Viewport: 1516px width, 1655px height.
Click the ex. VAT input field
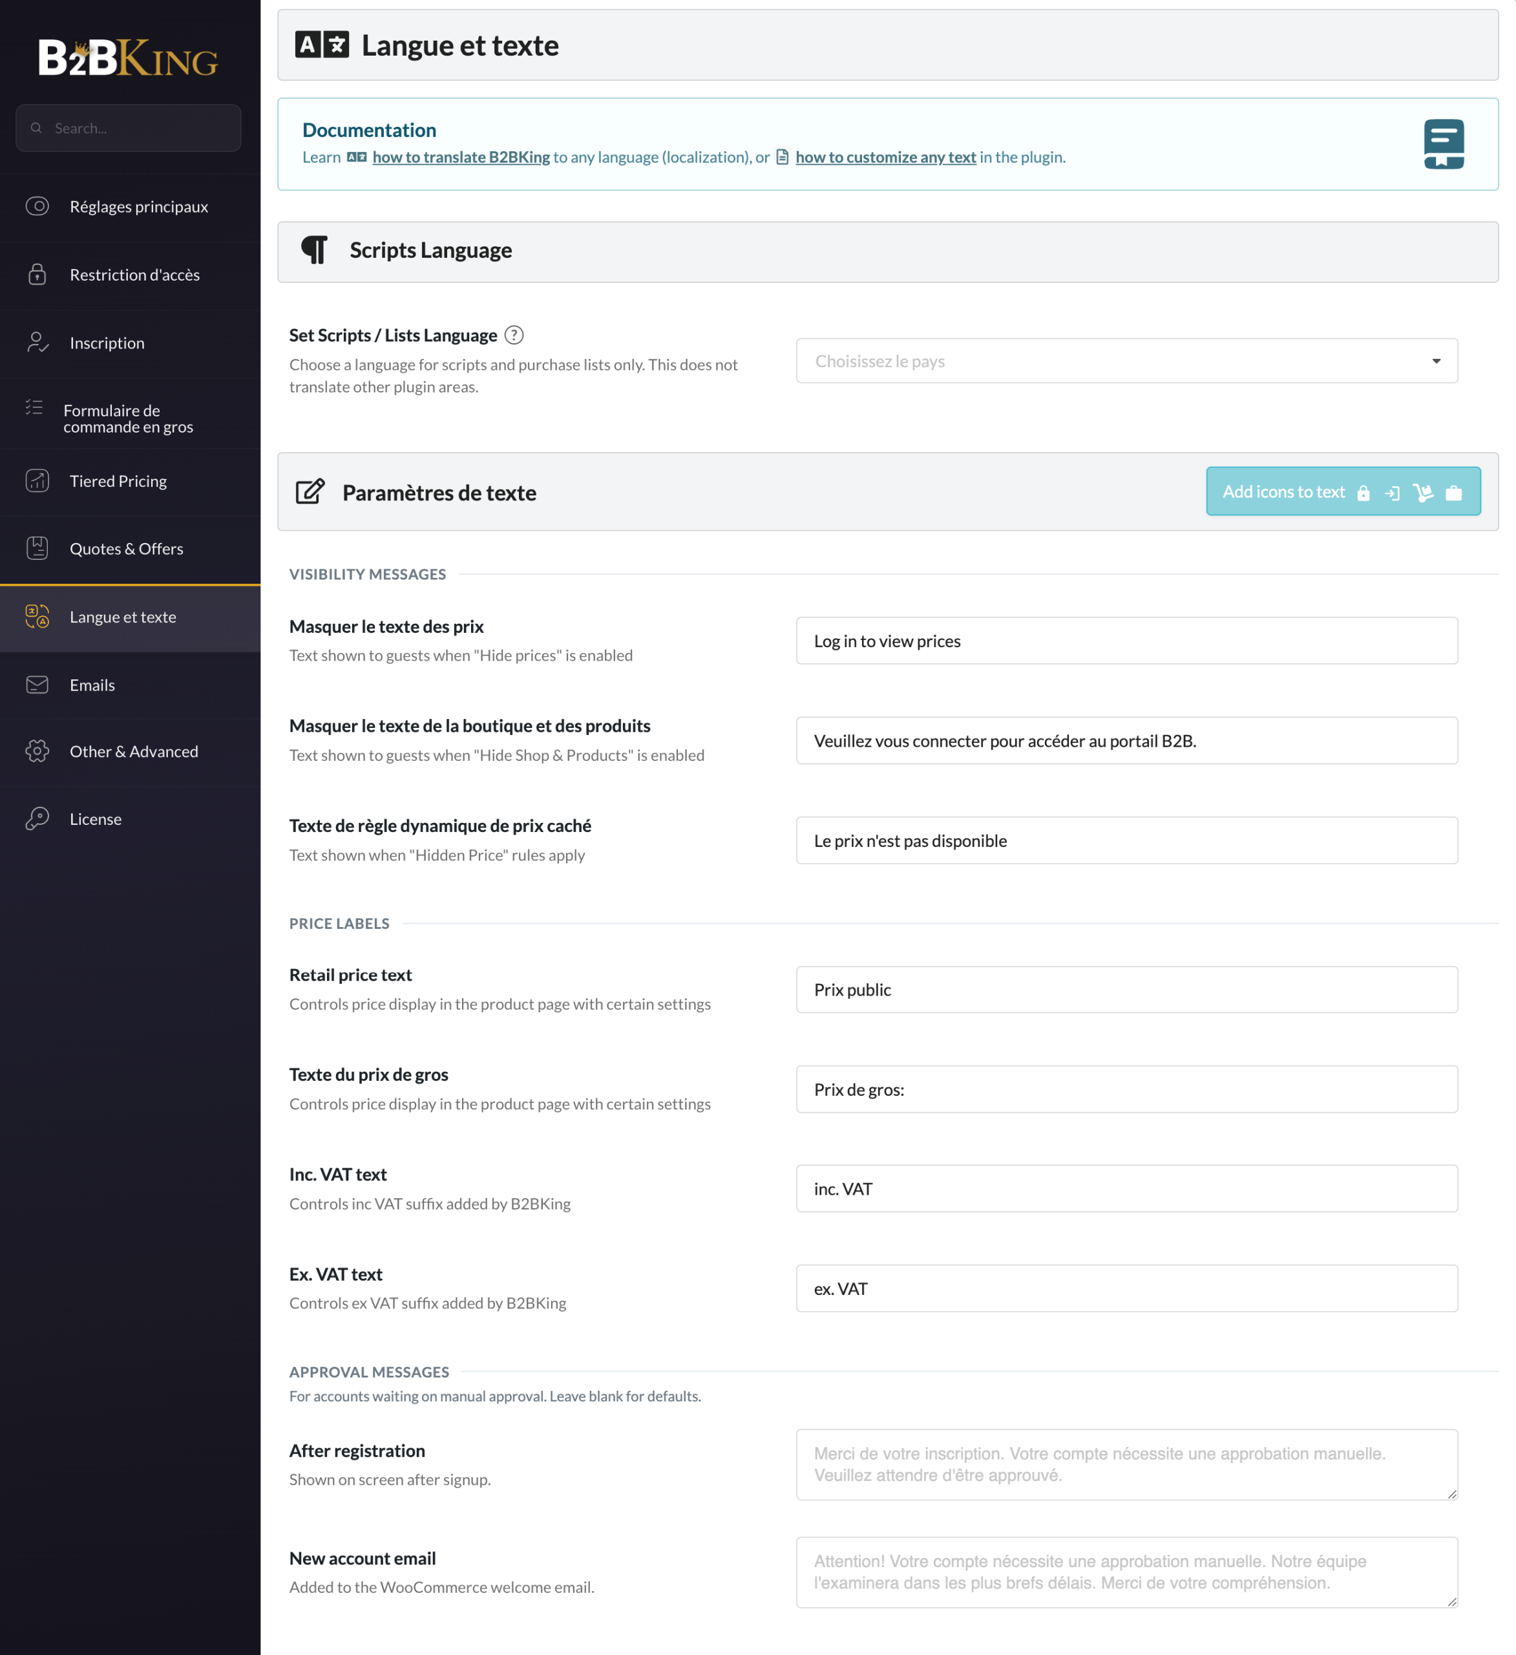[1127, 1288]
